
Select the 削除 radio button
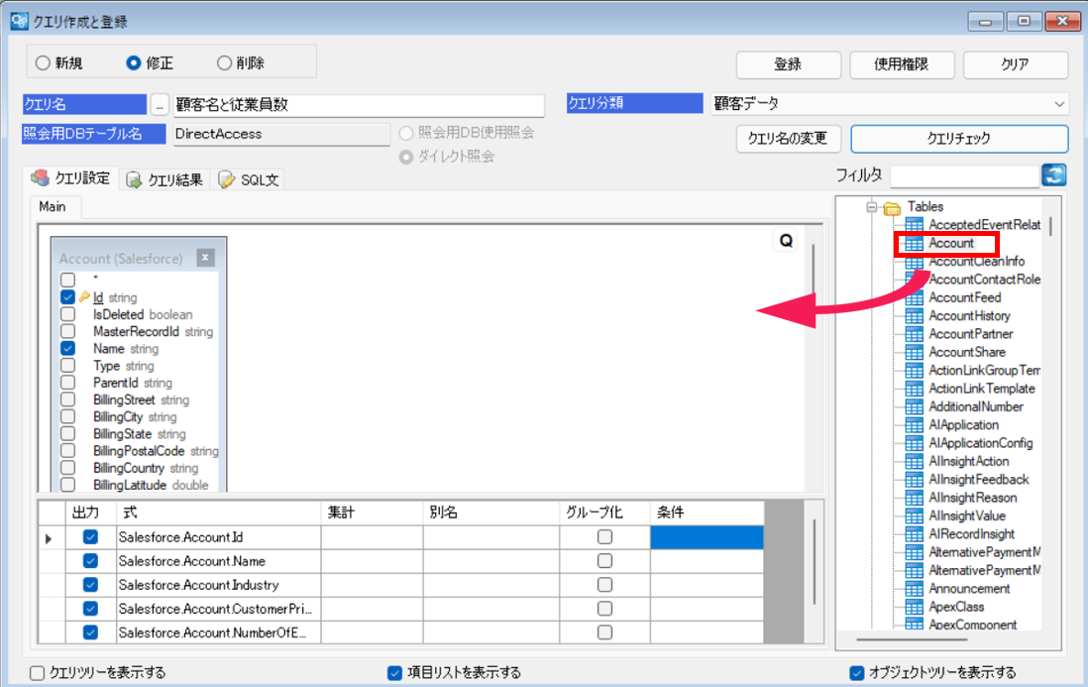(x=223, y=63)
